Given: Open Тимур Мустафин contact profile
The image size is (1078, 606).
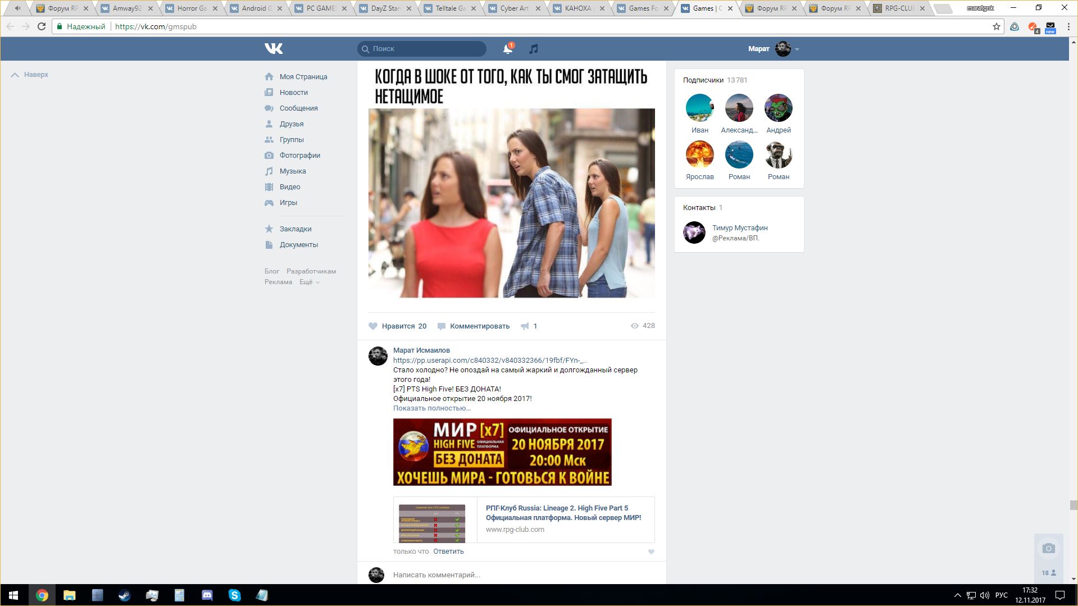Looking at the screenshot, I should (740, 228).
